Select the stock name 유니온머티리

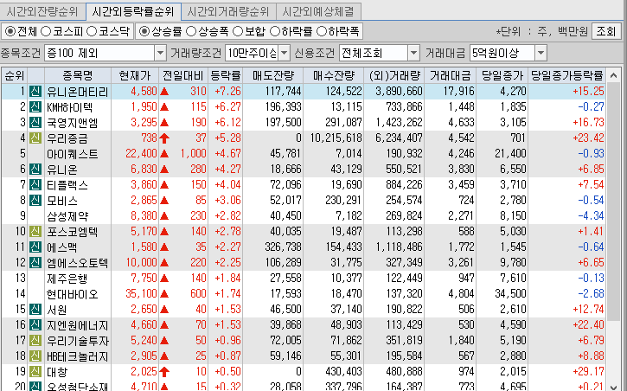[x=77, y=92]
